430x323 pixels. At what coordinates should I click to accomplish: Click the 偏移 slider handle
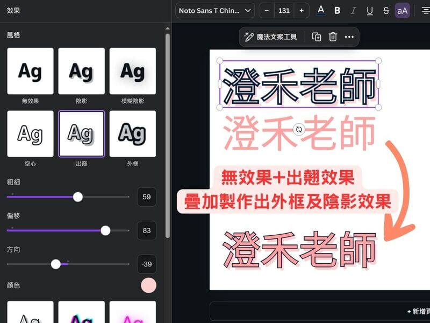coord(105,230)
